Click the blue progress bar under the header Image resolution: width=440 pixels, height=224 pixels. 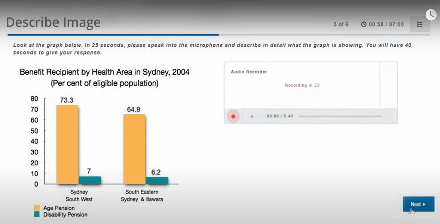[112, 35]
